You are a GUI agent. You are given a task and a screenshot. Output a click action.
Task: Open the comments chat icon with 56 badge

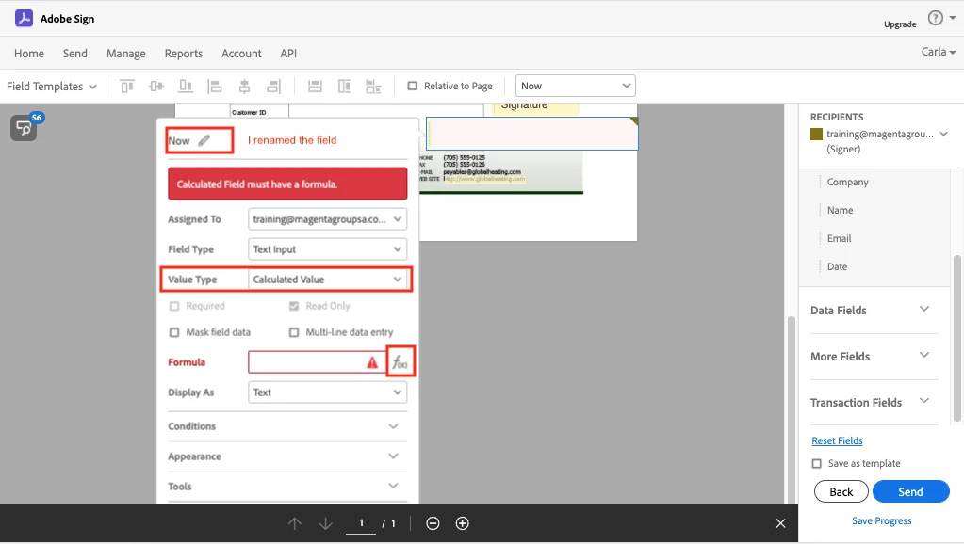pyautogui.click(x=24, y=128)
